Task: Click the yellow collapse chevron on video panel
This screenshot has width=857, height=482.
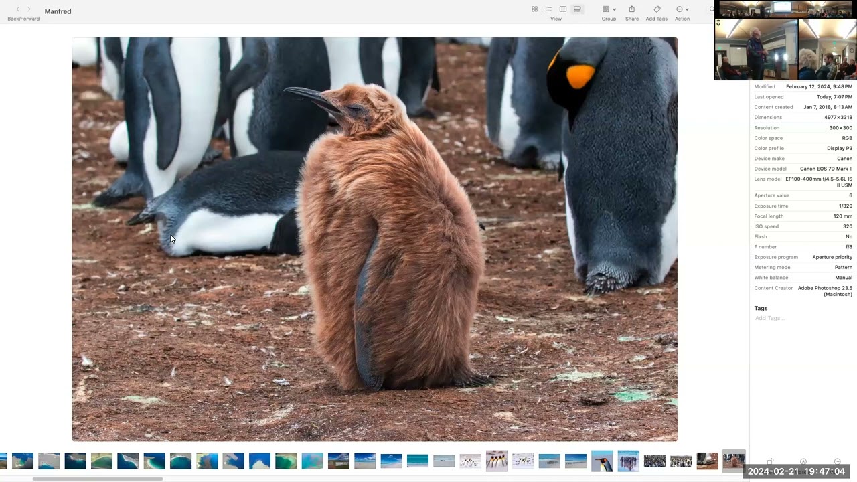Action: click(x=718, y=23)
